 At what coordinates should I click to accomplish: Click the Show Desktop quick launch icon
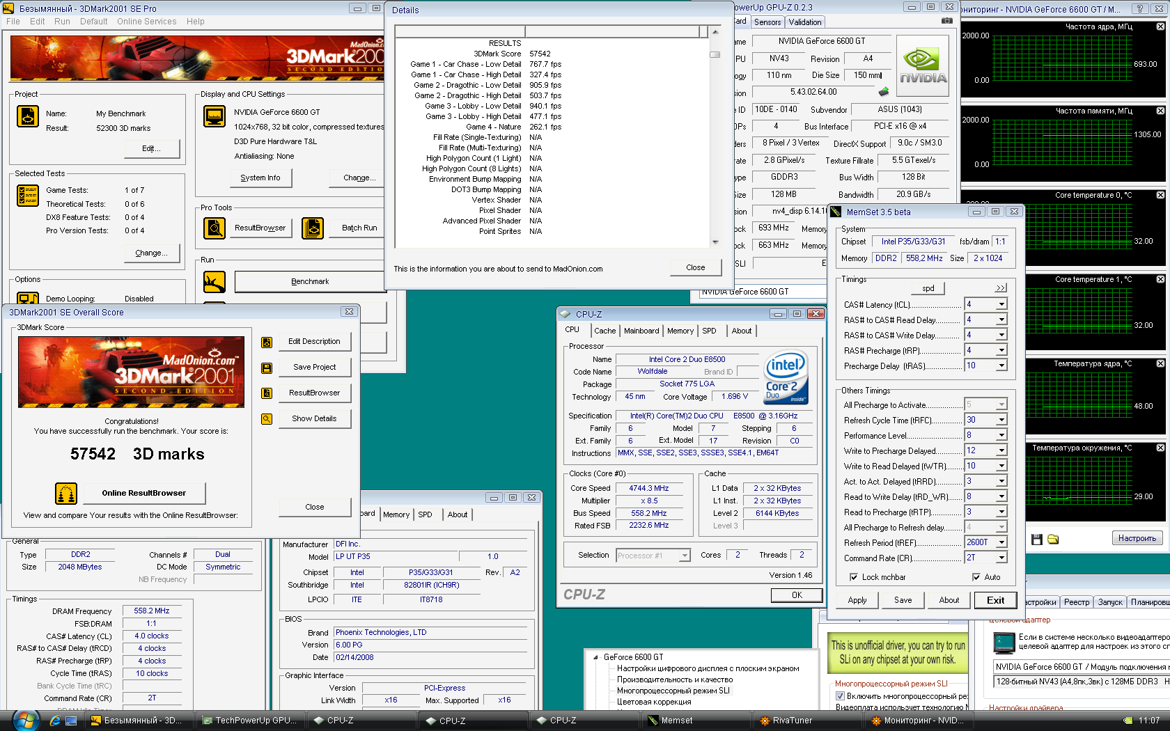[71, 721]
